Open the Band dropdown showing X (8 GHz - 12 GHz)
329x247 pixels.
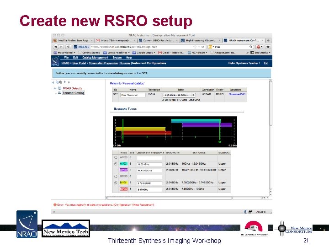point(179,95)
